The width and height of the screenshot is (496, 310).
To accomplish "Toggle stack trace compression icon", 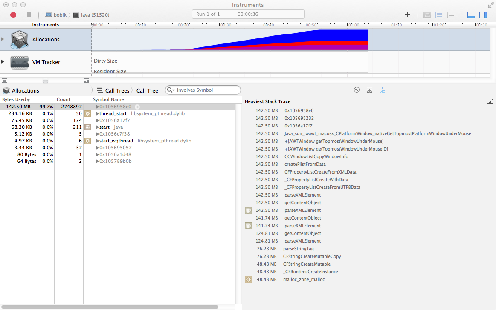I will (490, 101).
